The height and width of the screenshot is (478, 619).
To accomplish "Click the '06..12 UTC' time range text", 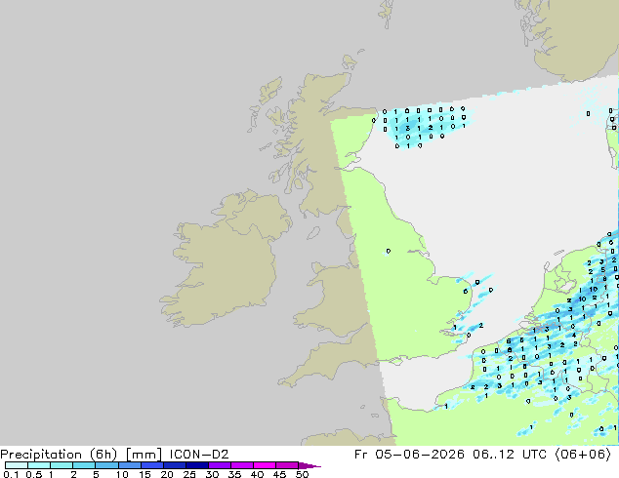I will click(x=510, y=455).
